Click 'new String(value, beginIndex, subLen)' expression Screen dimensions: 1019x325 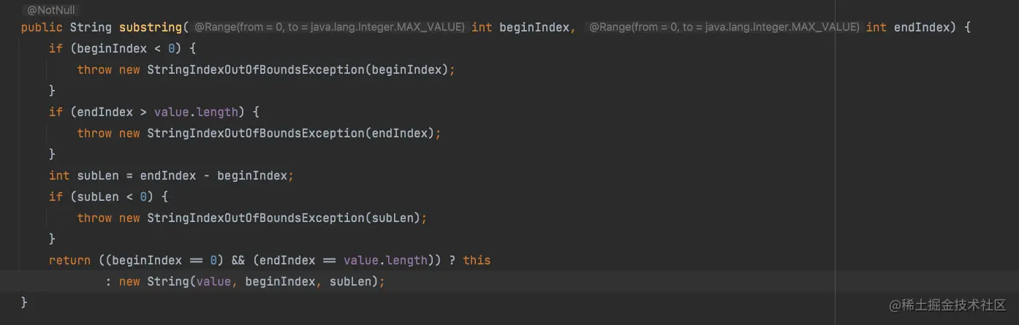point(249,282)
